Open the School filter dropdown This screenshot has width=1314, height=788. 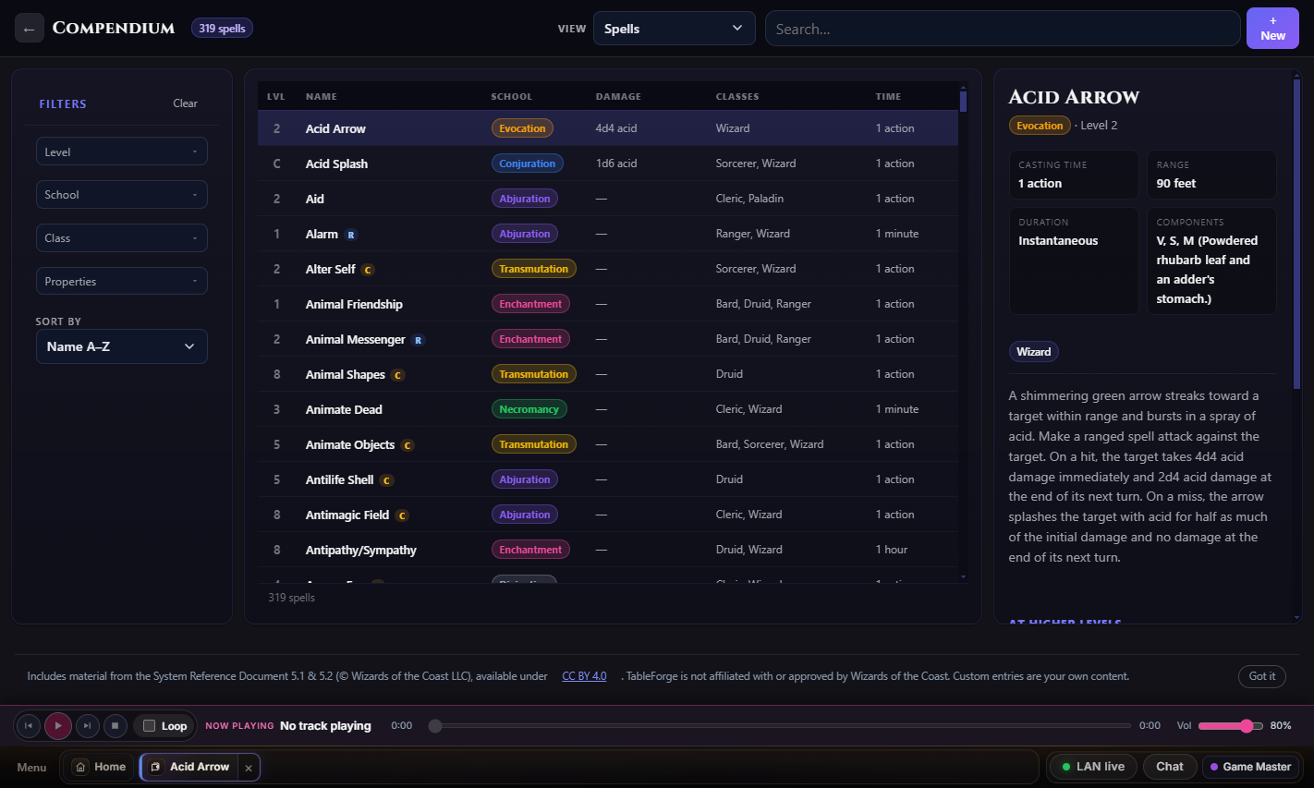coord(121,195)
